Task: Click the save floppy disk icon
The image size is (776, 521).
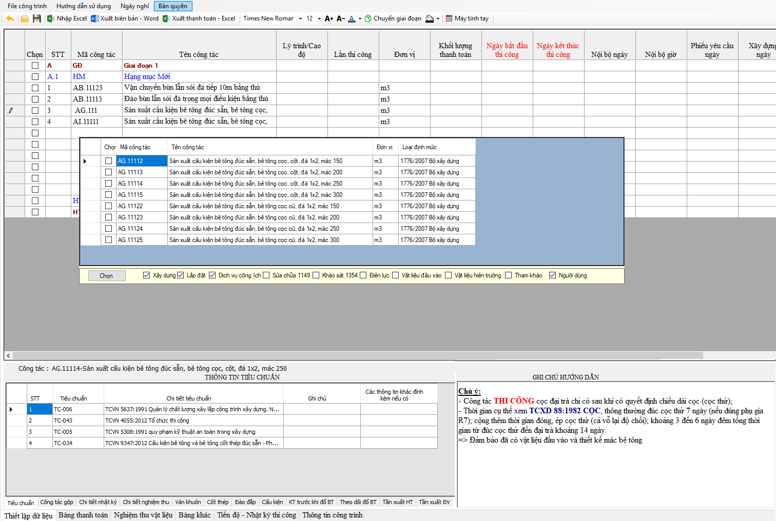Action: pyautogui.click(x=36, y=18)
